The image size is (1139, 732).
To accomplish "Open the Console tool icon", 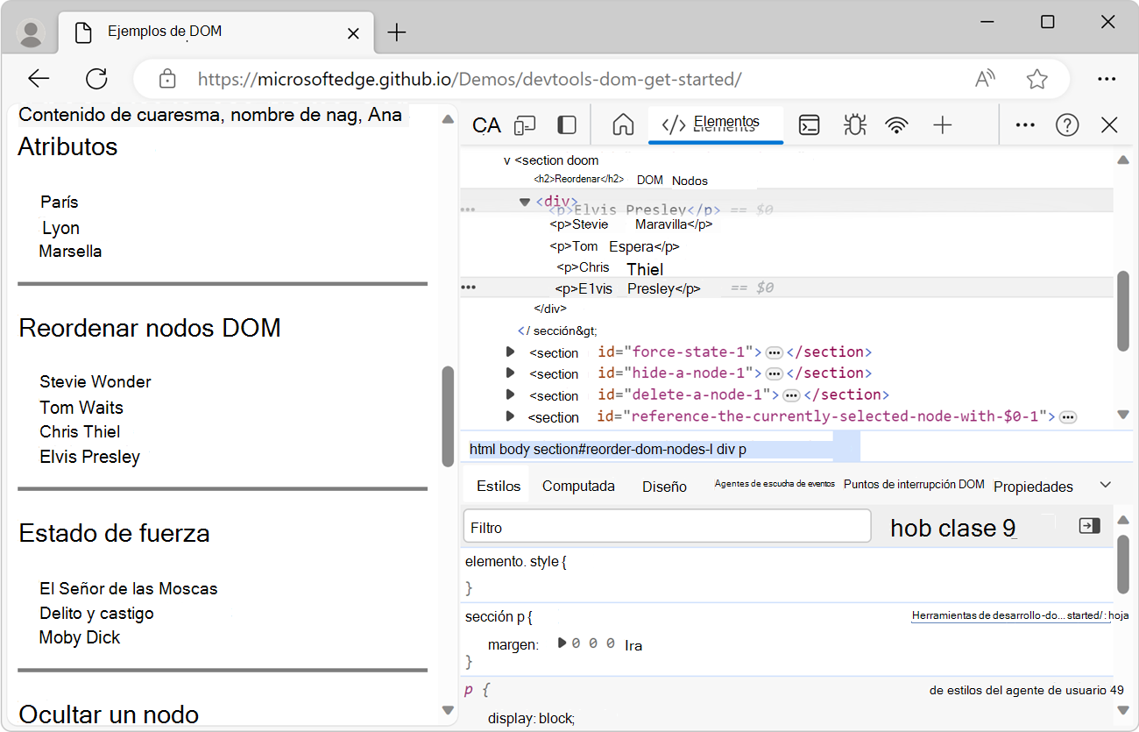I will pyautogui.click(x=810, y=125).
